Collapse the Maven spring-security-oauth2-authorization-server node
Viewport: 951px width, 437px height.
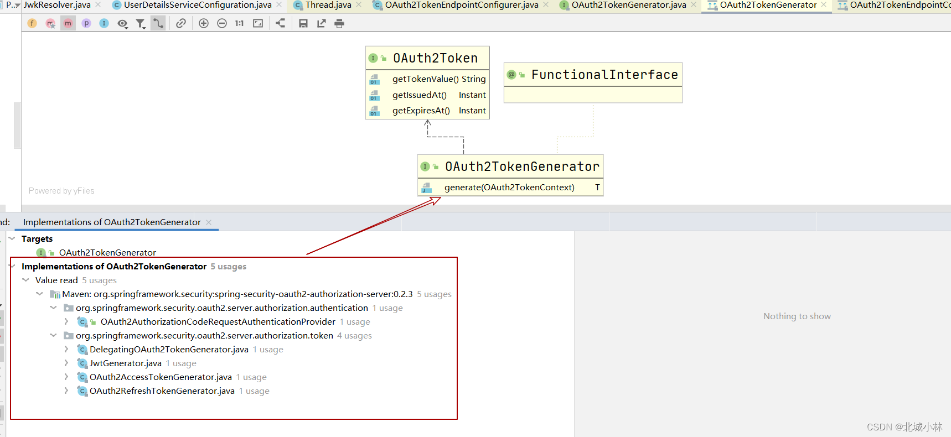[x=39, y=294]
